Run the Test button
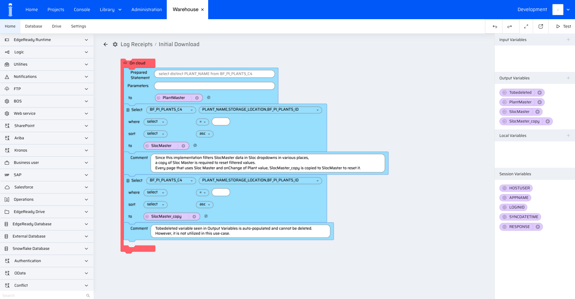575x299 pixels. (x=564, y=26)
